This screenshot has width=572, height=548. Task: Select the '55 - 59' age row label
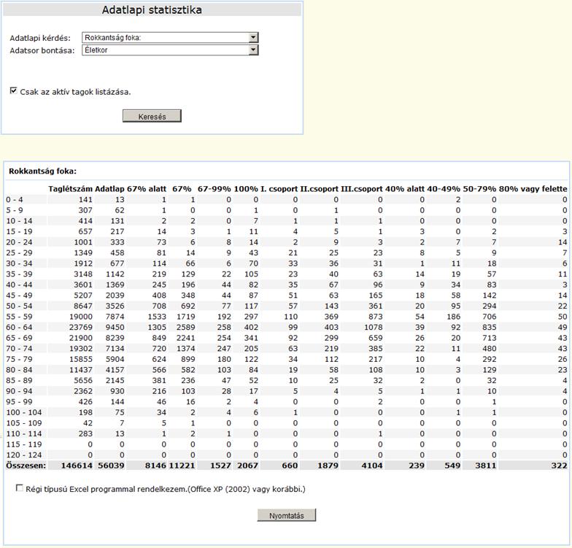click(x=19, y=317)
